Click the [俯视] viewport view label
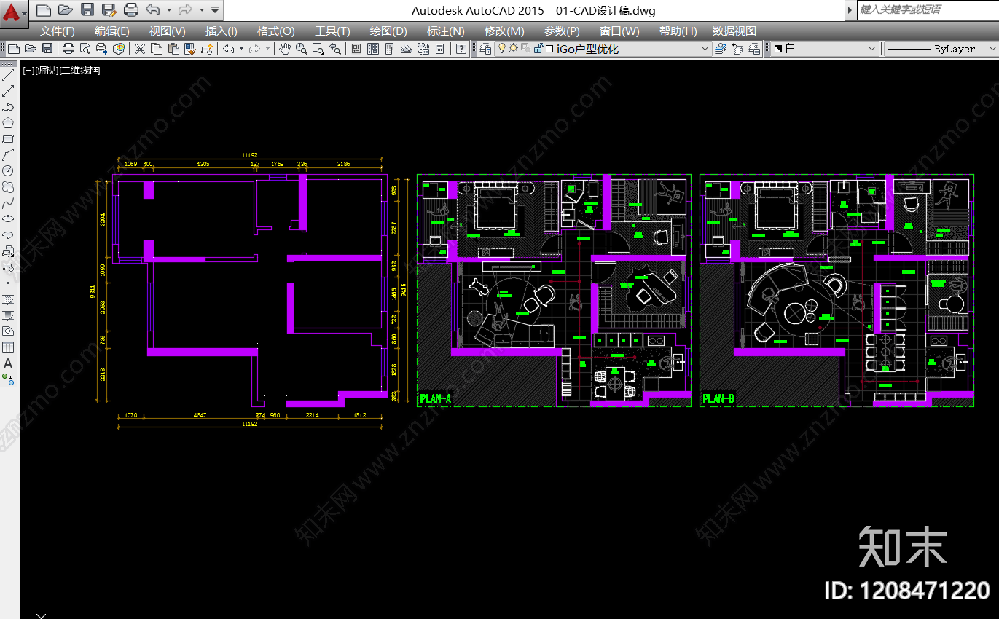 coord(47,71)
